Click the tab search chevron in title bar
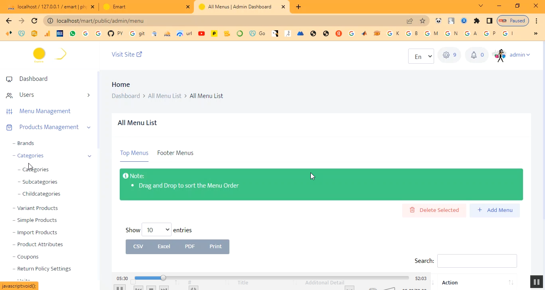545x290 pixels. coord(480,6)
